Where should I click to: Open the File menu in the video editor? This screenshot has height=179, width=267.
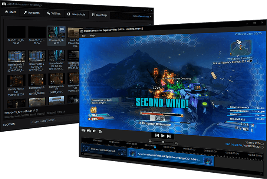(x=83, y=36)
